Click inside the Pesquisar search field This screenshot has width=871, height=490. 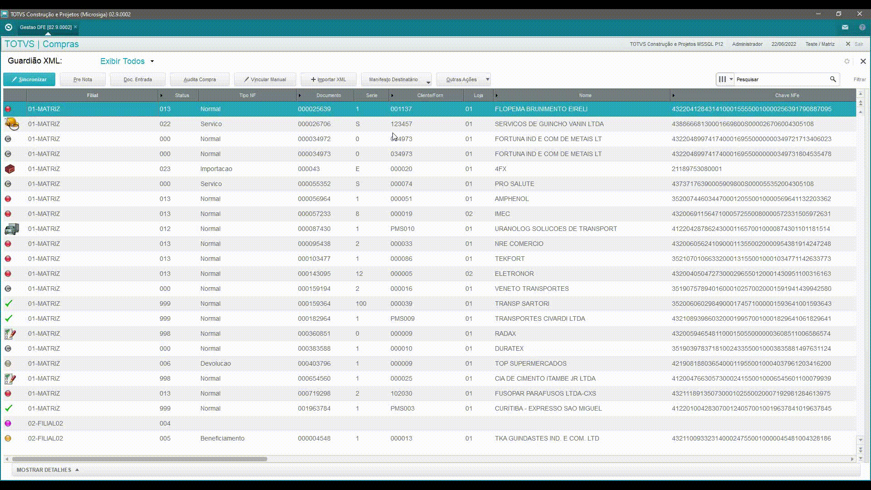781,79
